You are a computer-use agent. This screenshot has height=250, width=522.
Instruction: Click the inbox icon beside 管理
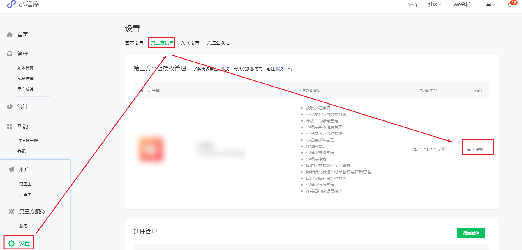pyautogui.click(x=10, y=54)
